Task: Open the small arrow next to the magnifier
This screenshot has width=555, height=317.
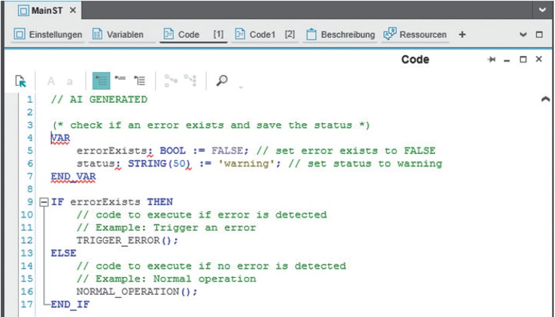Action: tap(241, 87)
